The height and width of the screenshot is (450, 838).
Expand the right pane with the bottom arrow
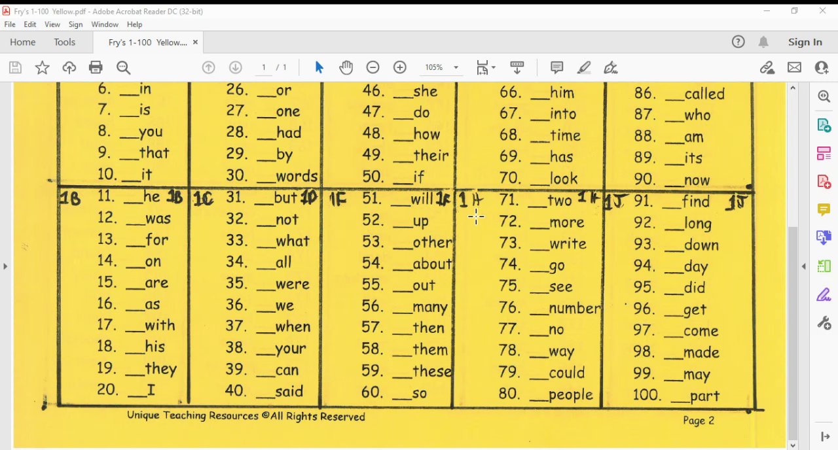pos(825,437)
